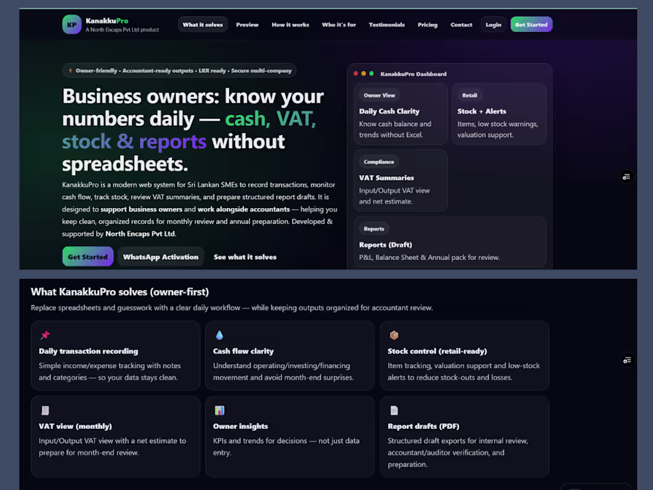Click the Stock control (retail-ready) heading
653x490 pixels.
pos(438,351)
